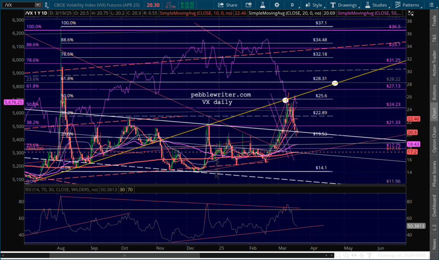
Task: Click the red 17.2 price bubble
Action: tap(412, 152)
